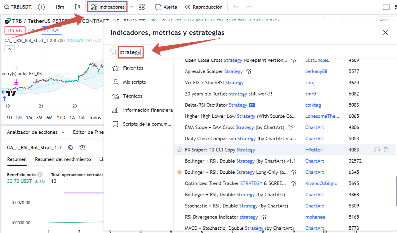
Task: Switch to Resumen del rendimiento tab
Action: [63, 159]
